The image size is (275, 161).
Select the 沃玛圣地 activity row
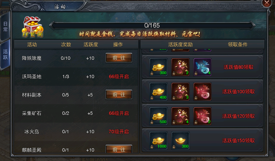click(76, 77)
